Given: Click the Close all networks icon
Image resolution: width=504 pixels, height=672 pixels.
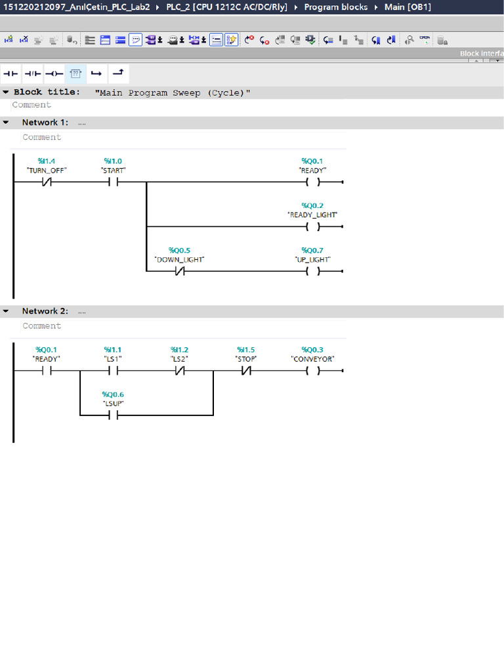Looking at the screenshot, I should (x=121, y=40).
